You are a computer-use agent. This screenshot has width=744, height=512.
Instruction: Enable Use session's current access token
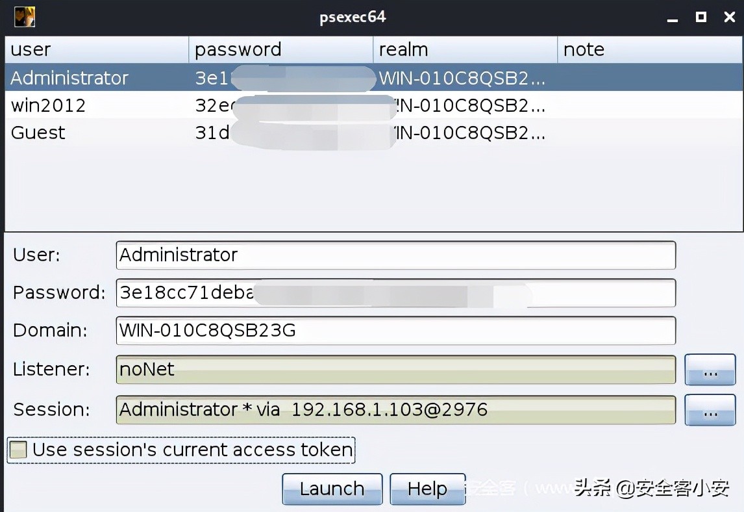[18, 450]
